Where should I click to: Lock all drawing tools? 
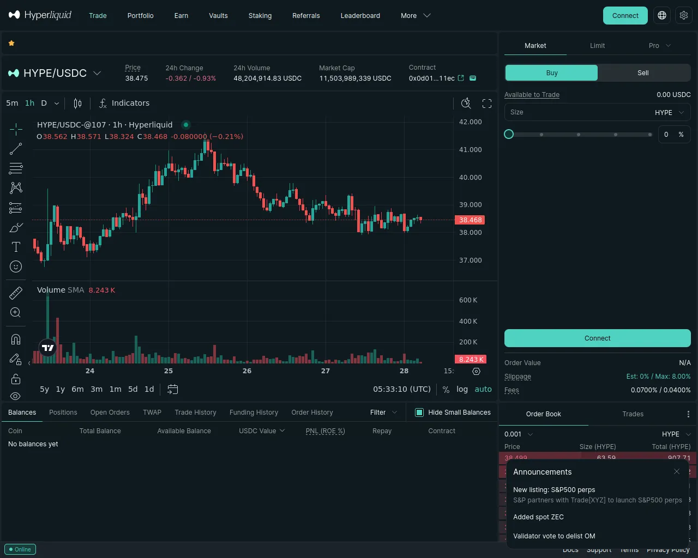click(16, 379)
